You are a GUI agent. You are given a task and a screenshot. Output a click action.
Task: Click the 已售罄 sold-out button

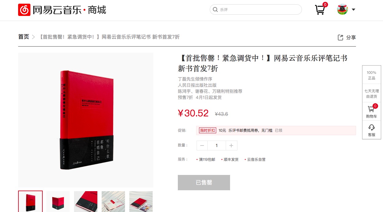point(204,183)
